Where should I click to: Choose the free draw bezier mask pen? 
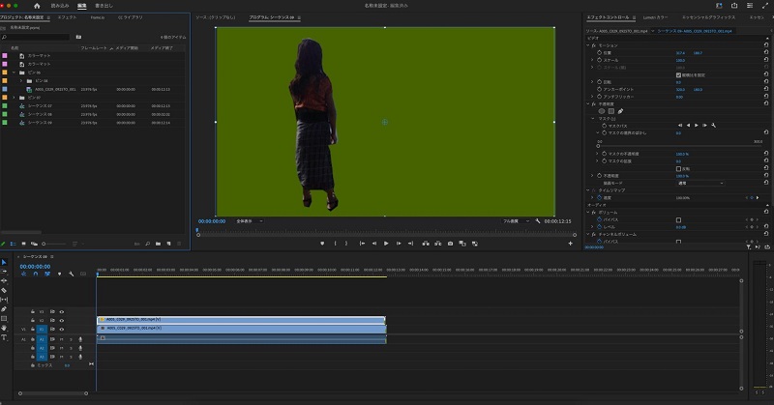point(620,111)
